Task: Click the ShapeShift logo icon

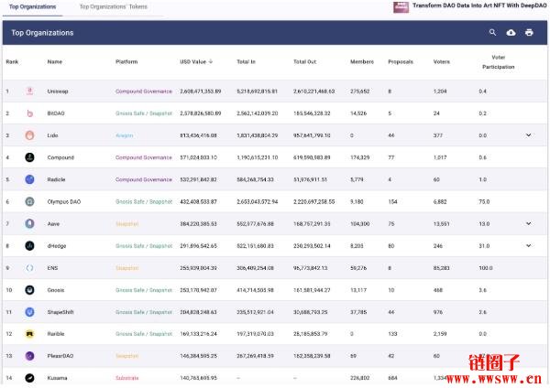Action: point(30,312)
